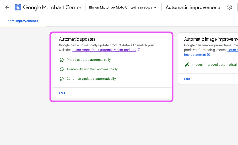238x145 pixels.
Task: Go back using the left arrow icon
Action: [7, 7]
